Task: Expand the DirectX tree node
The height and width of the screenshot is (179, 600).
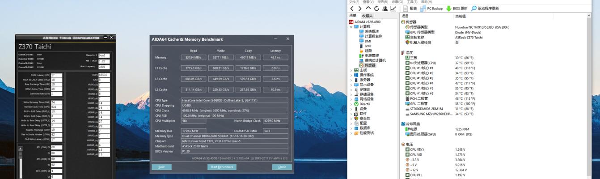Action: (x=351, y=104)
